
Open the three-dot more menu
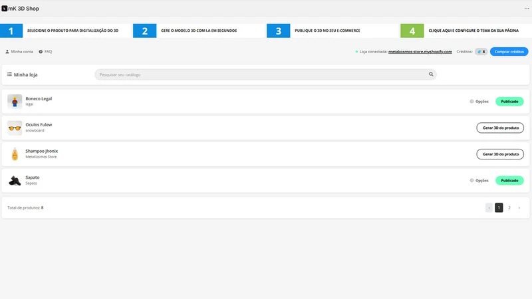pos(527,9)
